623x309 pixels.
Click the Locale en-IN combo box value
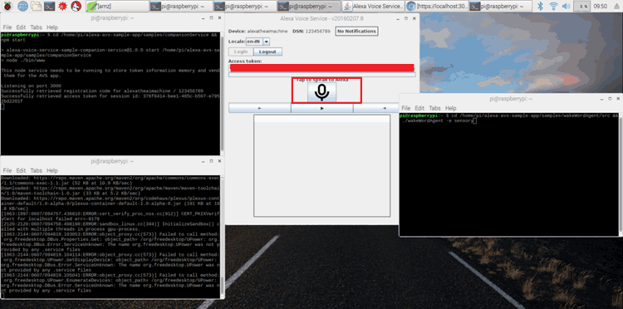254,42
